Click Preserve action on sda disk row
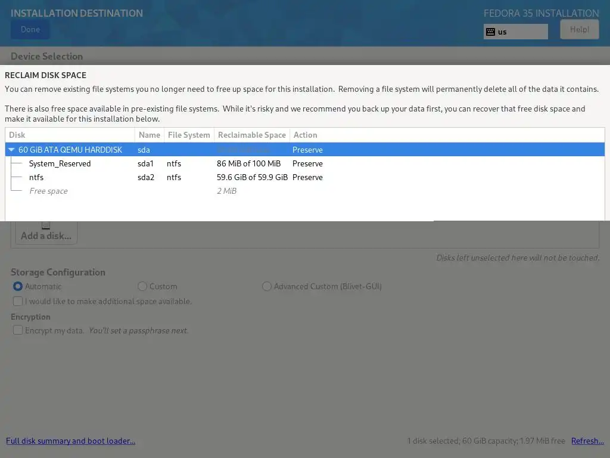The width and height of the screenshot is (610, 458). [x=307, y=150]
